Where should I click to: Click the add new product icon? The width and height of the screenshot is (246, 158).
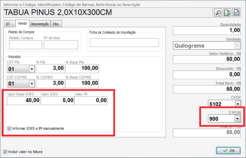[x=227, y=13]
